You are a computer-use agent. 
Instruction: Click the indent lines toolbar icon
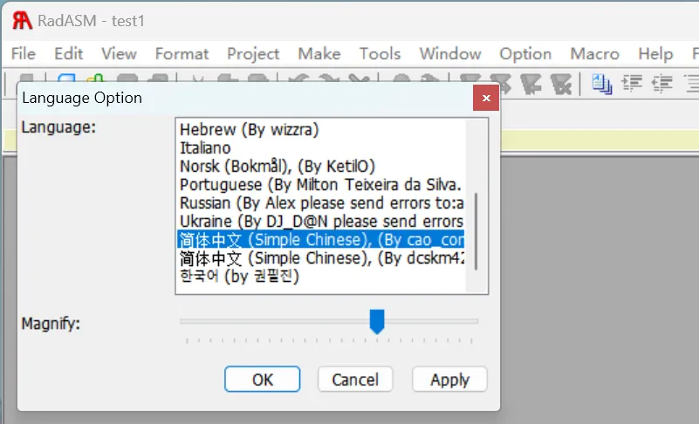point(632,84)
